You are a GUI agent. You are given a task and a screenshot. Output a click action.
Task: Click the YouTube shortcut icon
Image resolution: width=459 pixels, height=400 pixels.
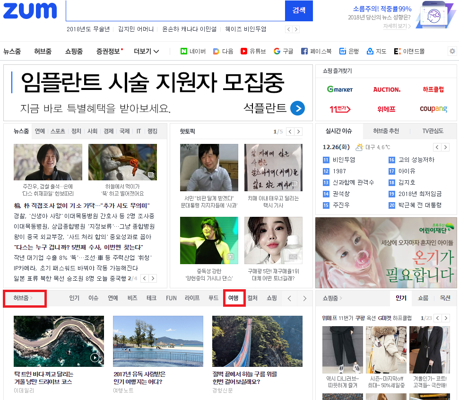tap(244, 51)
